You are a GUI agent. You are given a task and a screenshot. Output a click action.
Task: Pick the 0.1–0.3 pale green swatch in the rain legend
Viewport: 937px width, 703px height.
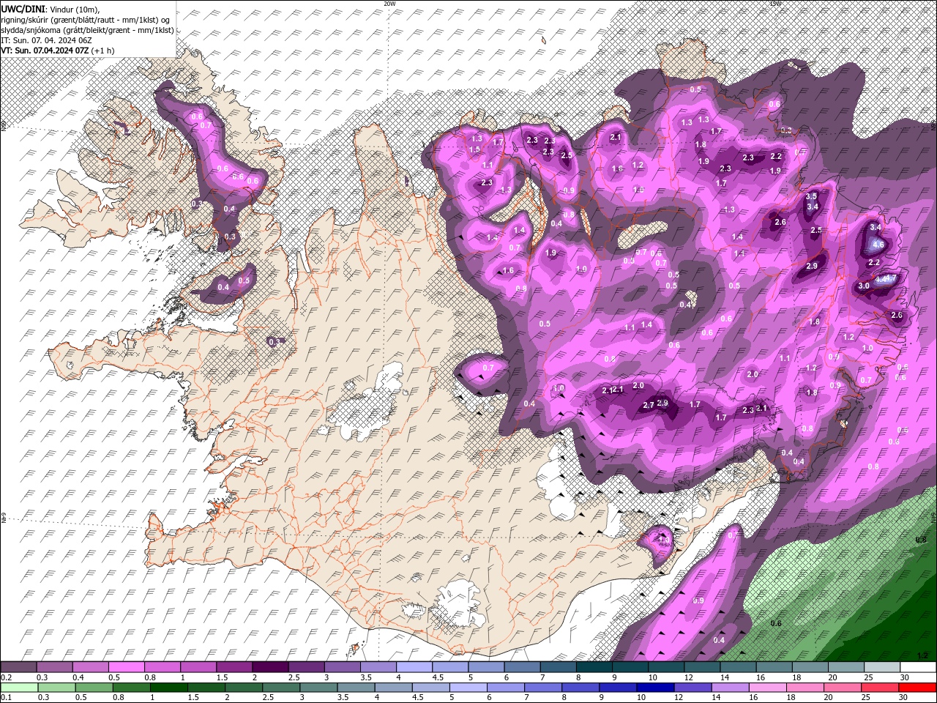click(18, 688)
